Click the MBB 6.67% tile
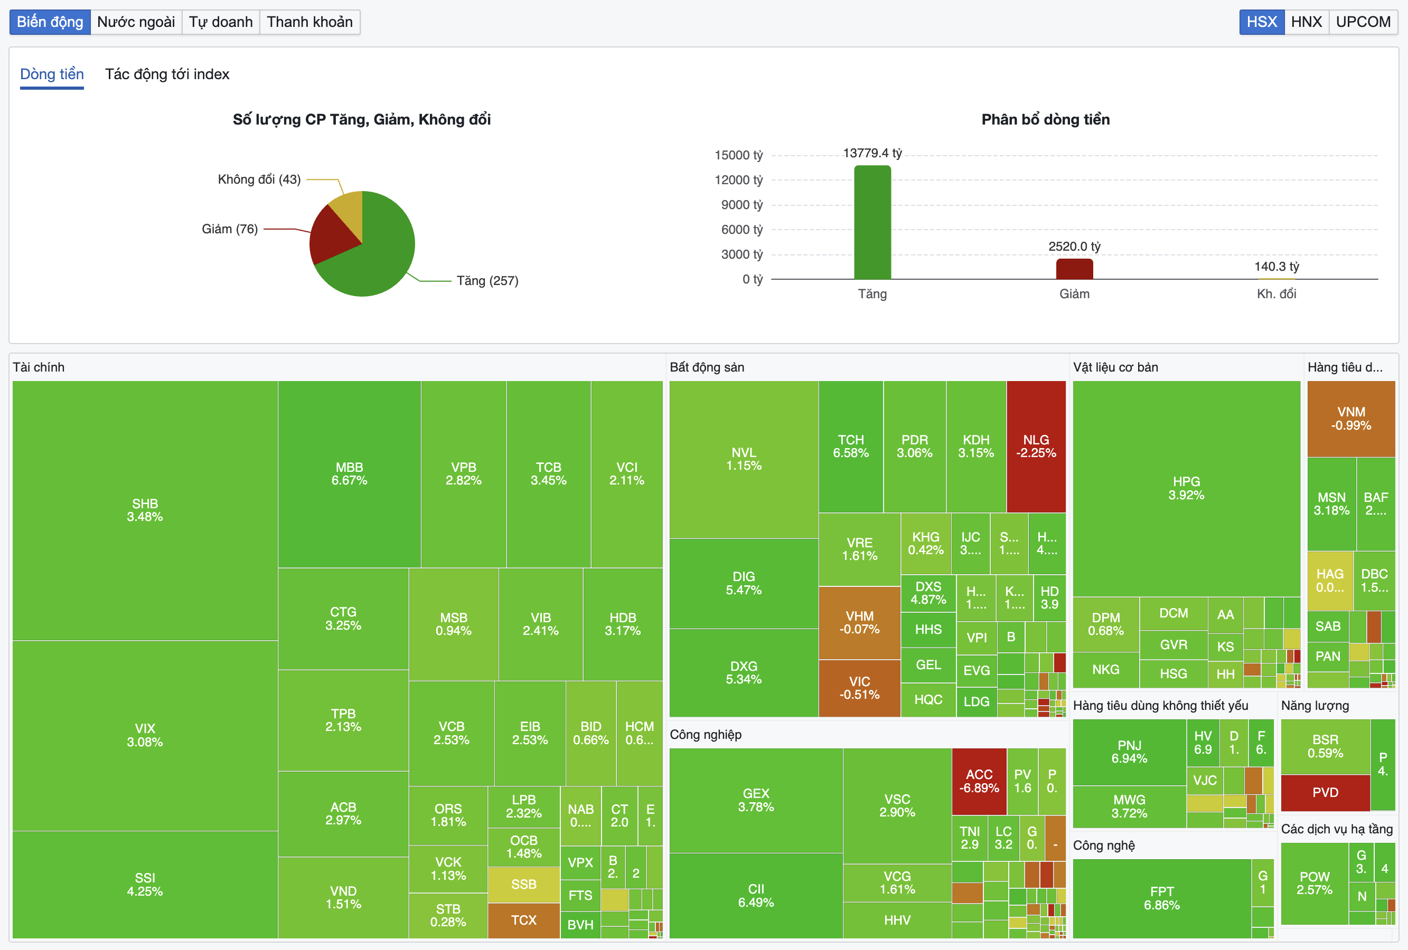 350,474
